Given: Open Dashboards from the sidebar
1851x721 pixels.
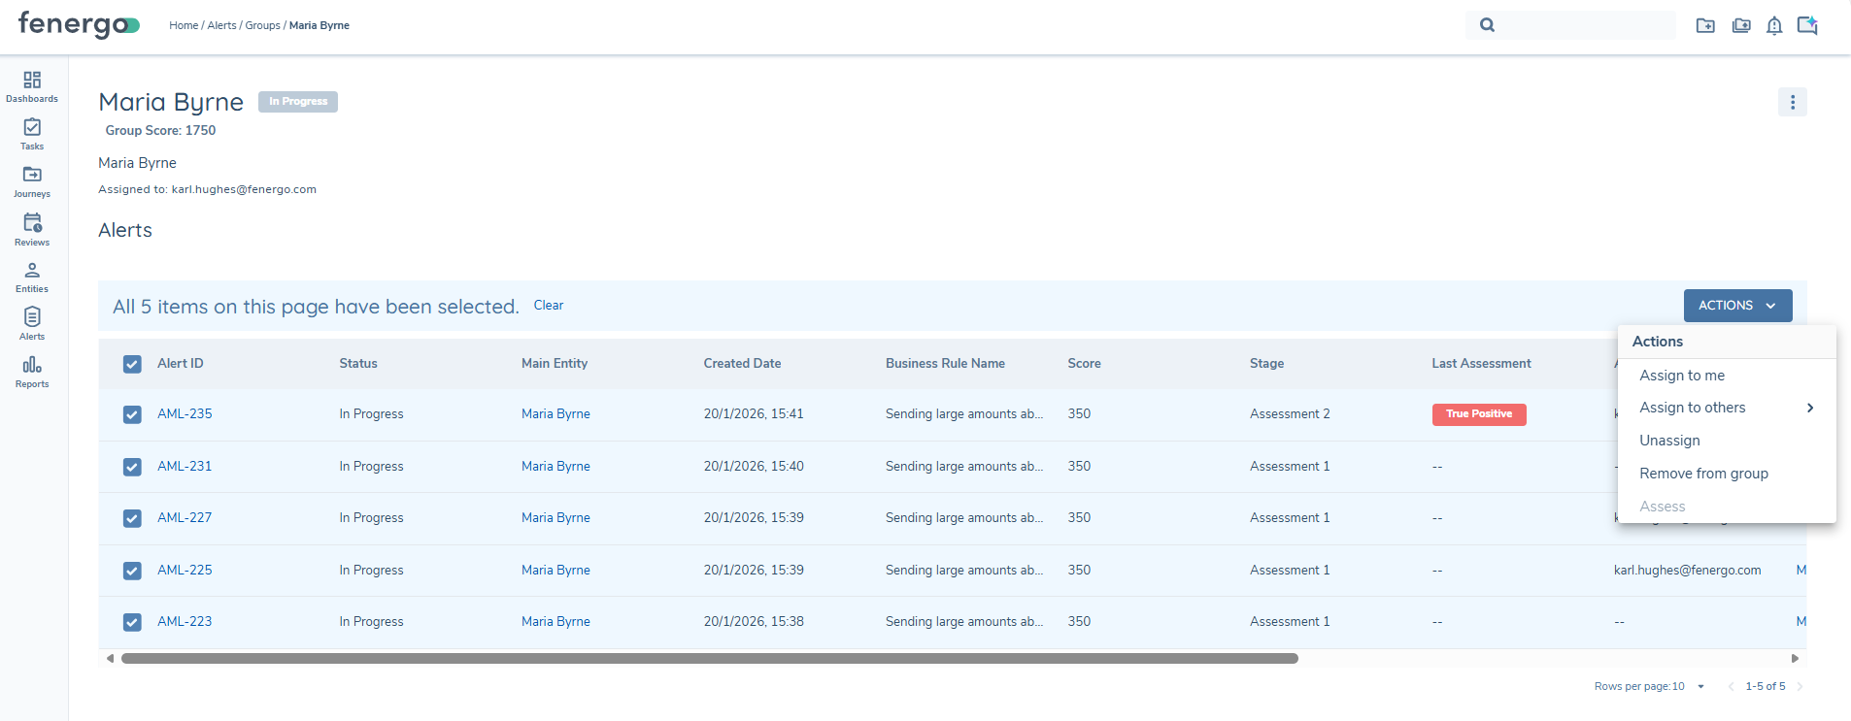Looking at the screenshot, I should click(32, 86).
